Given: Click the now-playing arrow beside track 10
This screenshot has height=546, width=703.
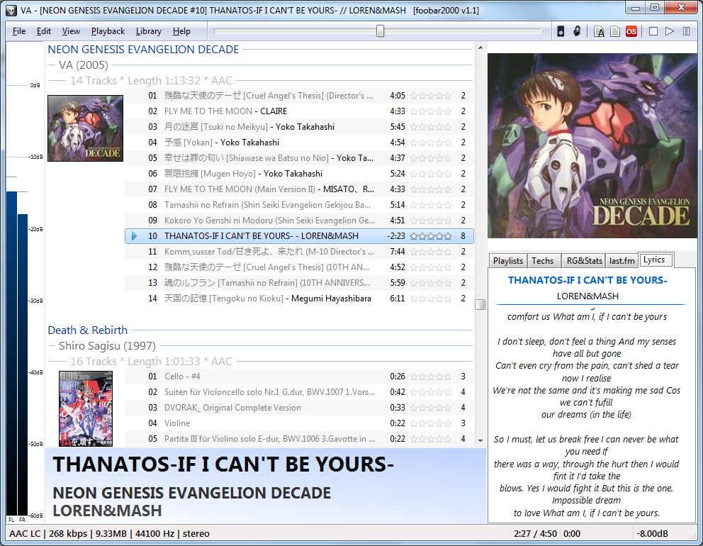Looking at the screenshot, I should pyautogui.click(x=134, y=236).
